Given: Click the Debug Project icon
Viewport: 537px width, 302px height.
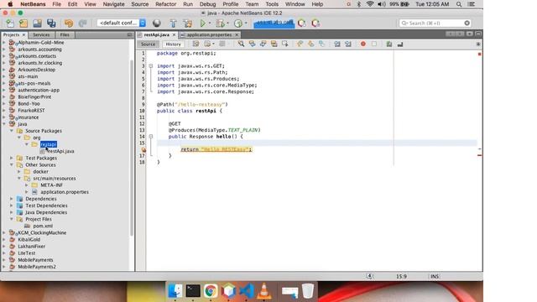Looking at the screenshot, I should 220,23.
